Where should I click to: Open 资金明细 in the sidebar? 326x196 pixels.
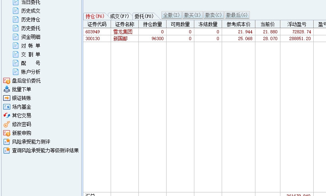31,37
